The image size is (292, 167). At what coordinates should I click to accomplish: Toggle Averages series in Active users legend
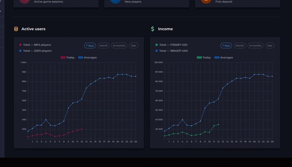(88, 58)
